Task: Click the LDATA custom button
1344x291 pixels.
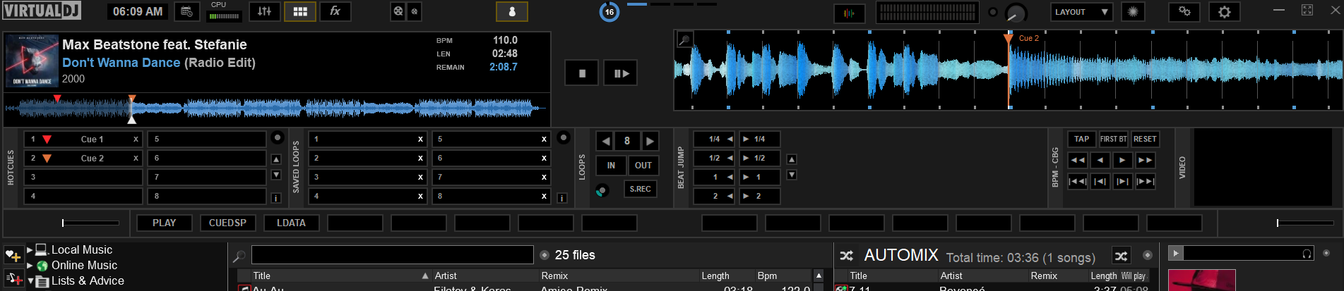Action: click(x=291, y=223)
